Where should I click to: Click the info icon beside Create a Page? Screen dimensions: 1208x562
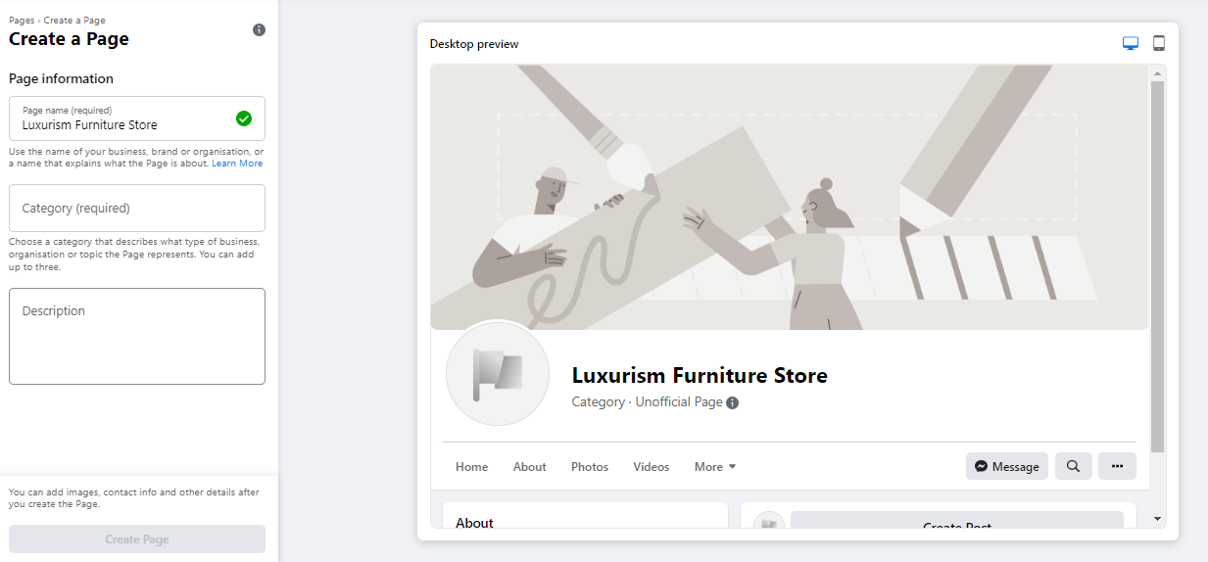coord(259,30)
